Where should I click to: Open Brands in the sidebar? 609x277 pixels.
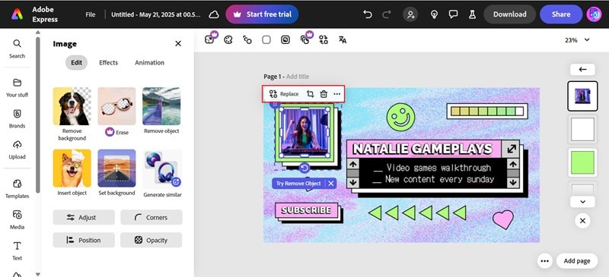[17, 119]
